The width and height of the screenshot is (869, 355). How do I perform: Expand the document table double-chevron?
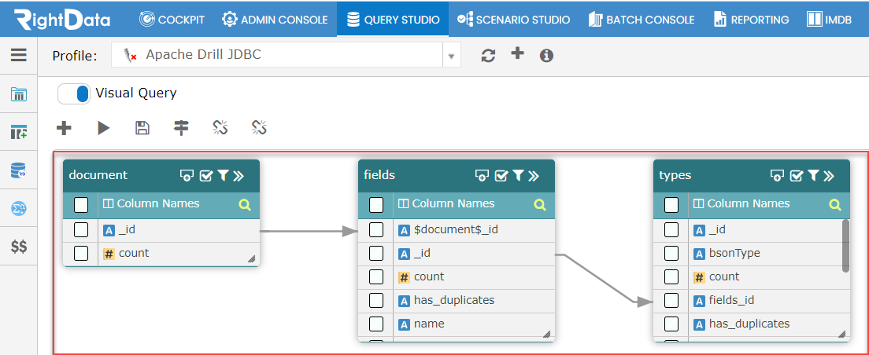click(x=239, y=175)
